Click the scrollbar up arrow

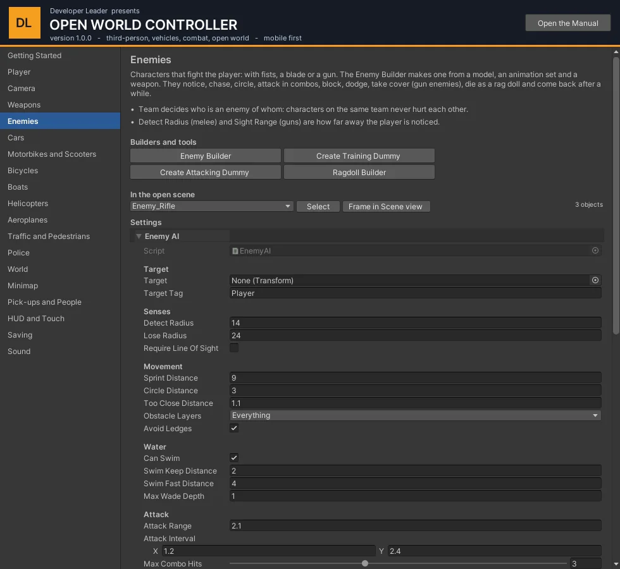616,52
